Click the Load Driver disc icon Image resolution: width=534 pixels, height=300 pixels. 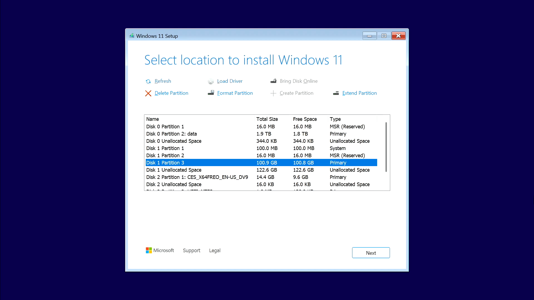coord(211,81)
